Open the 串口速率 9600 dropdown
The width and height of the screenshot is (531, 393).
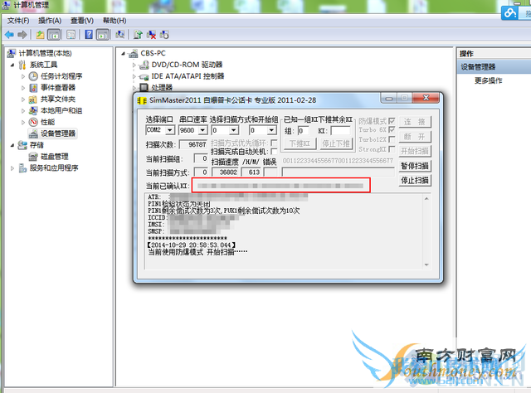[x=202, y=130]
